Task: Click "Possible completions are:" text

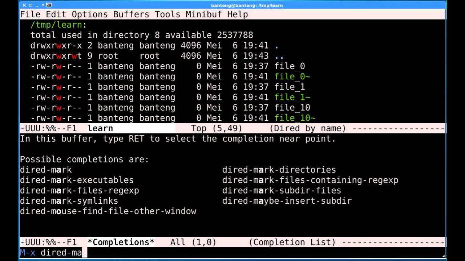Action: 85,159
